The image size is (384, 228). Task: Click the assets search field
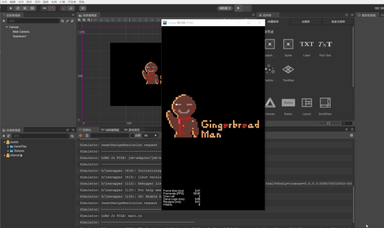41,136
